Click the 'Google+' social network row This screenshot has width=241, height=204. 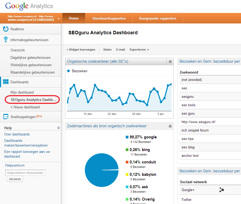point(210,190)
